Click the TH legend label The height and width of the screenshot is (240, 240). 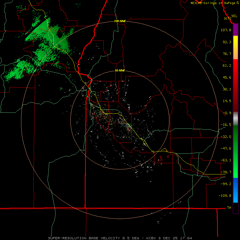click(x=229, y=208)
